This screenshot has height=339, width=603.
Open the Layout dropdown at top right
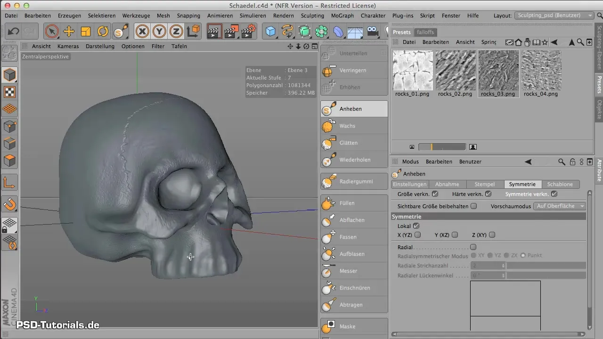tap(554, 16)
